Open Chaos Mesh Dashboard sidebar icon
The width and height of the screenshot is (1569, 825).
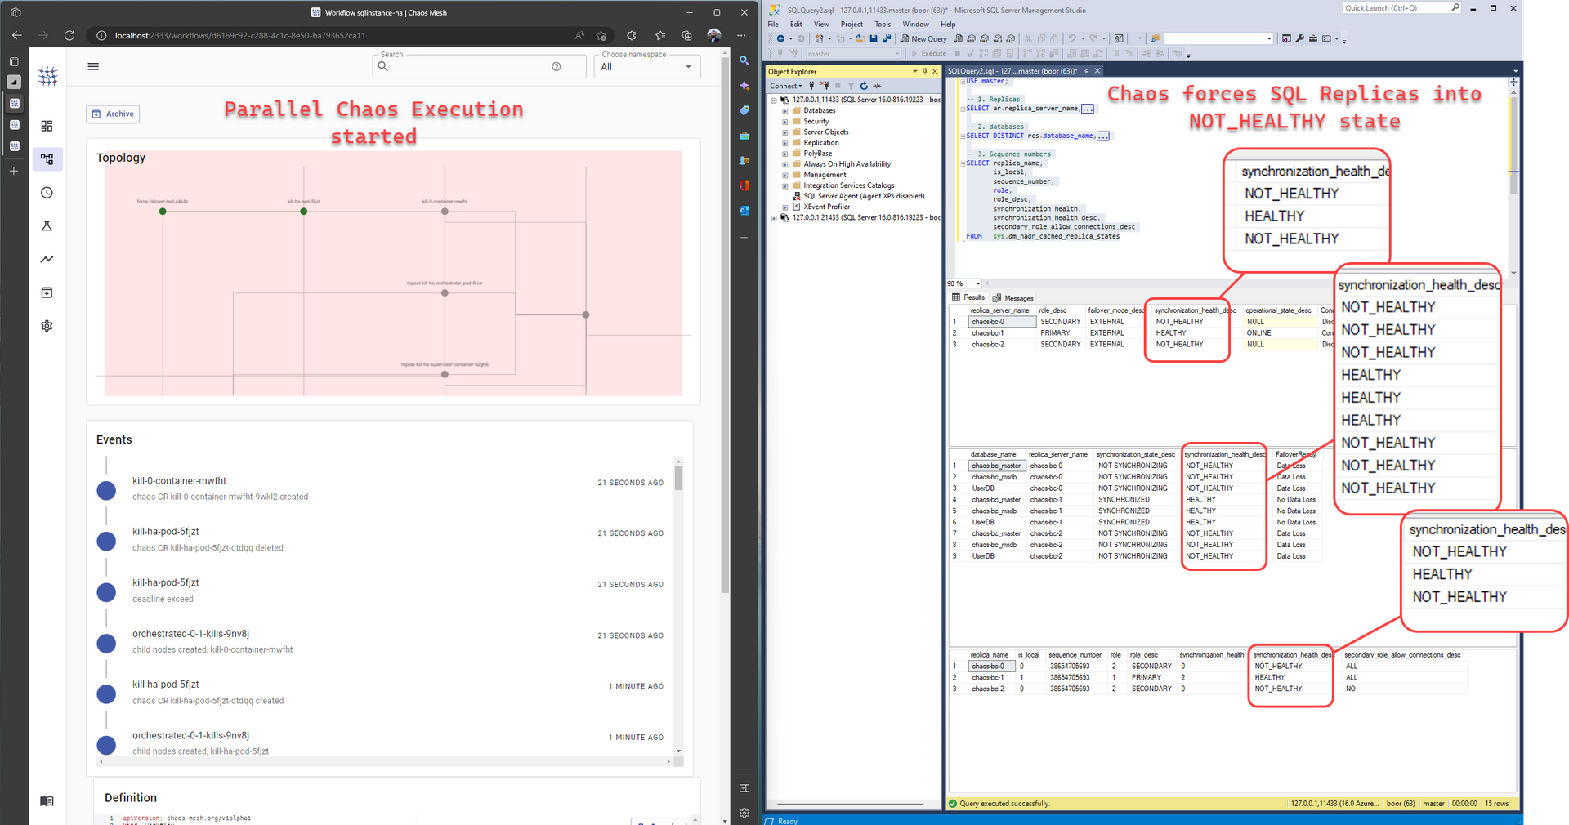[47, 126]
